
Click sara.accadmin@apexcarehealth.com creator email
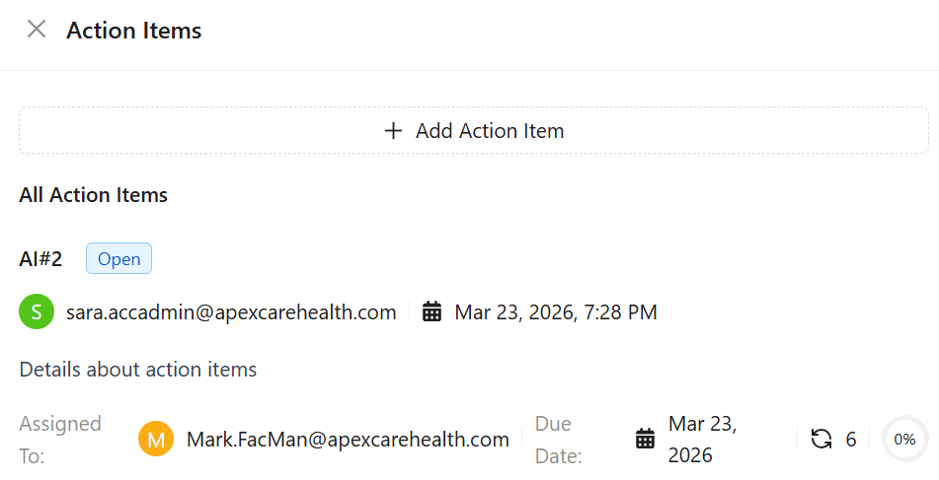click(231, 312)
